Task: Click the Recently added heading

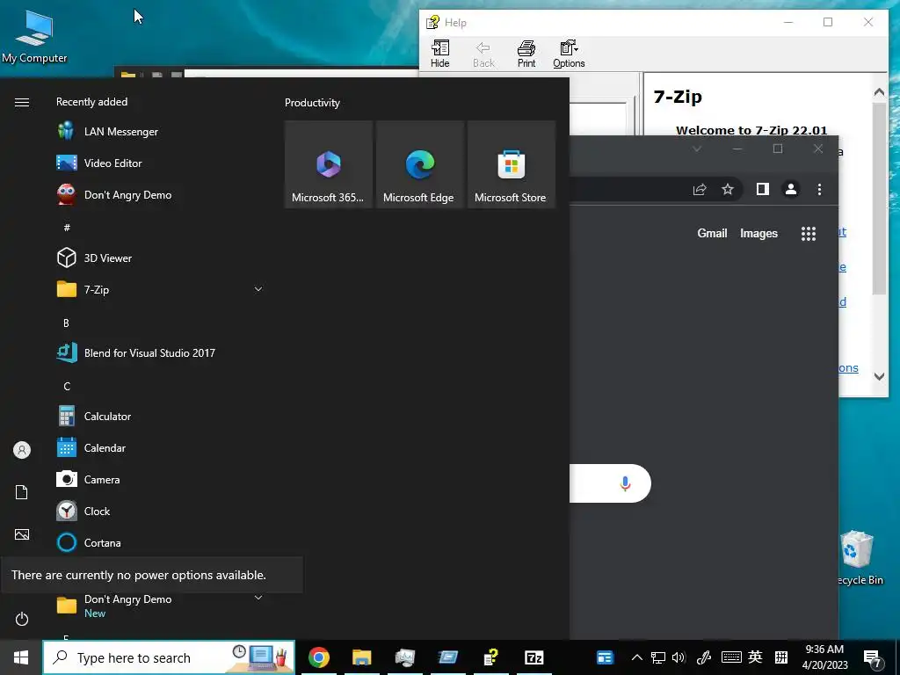Action: pos(91,102)
